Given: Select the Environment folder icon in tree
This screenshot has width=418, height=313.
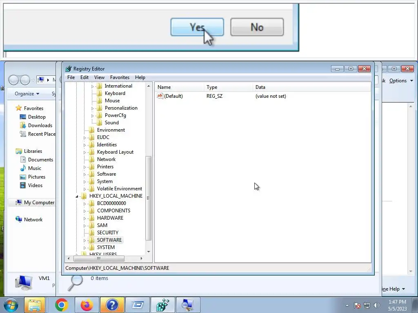Looking at the screenshot, I should [x=92, y=130].
